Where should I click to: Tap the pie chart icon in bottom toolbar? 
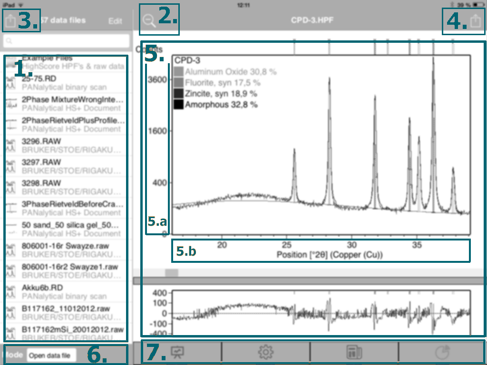point(442,352)
